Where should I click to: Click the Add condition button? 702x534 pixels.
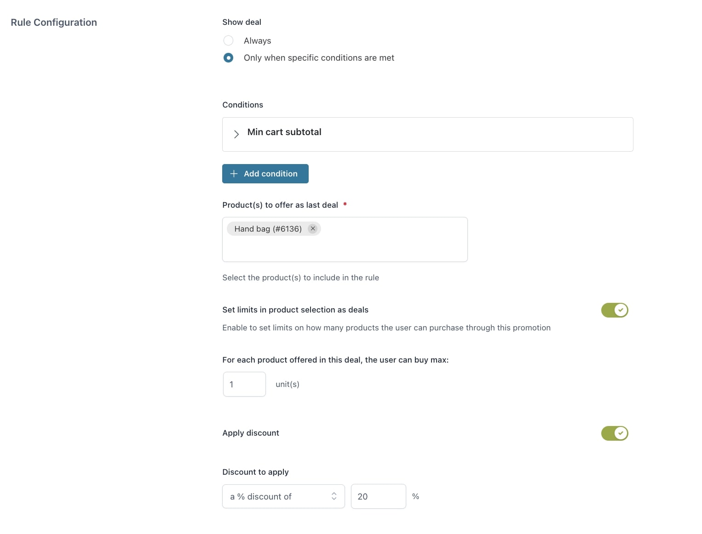265,174
